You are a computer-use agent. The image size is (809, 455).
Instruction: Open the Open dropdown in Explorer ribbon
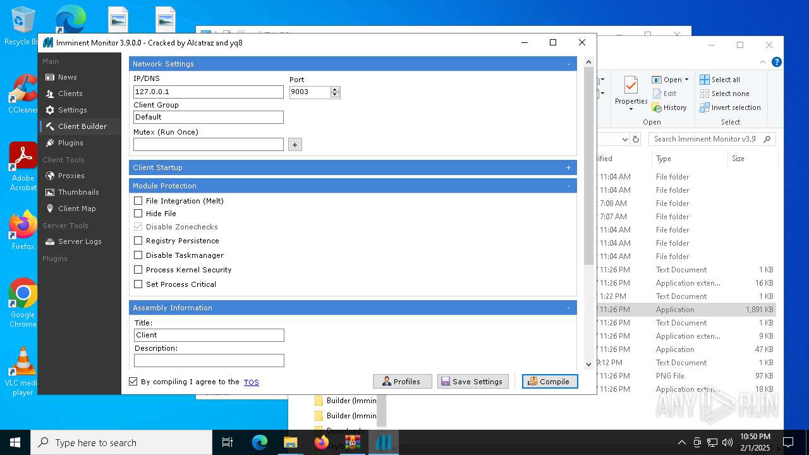click(x=671, y=80)
